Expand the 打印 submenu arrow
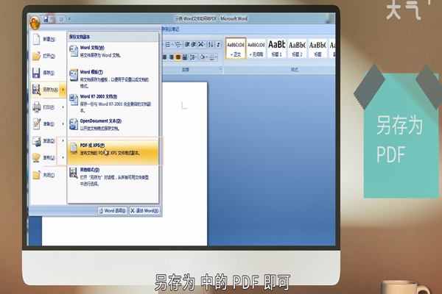 [x=63, y=107]
